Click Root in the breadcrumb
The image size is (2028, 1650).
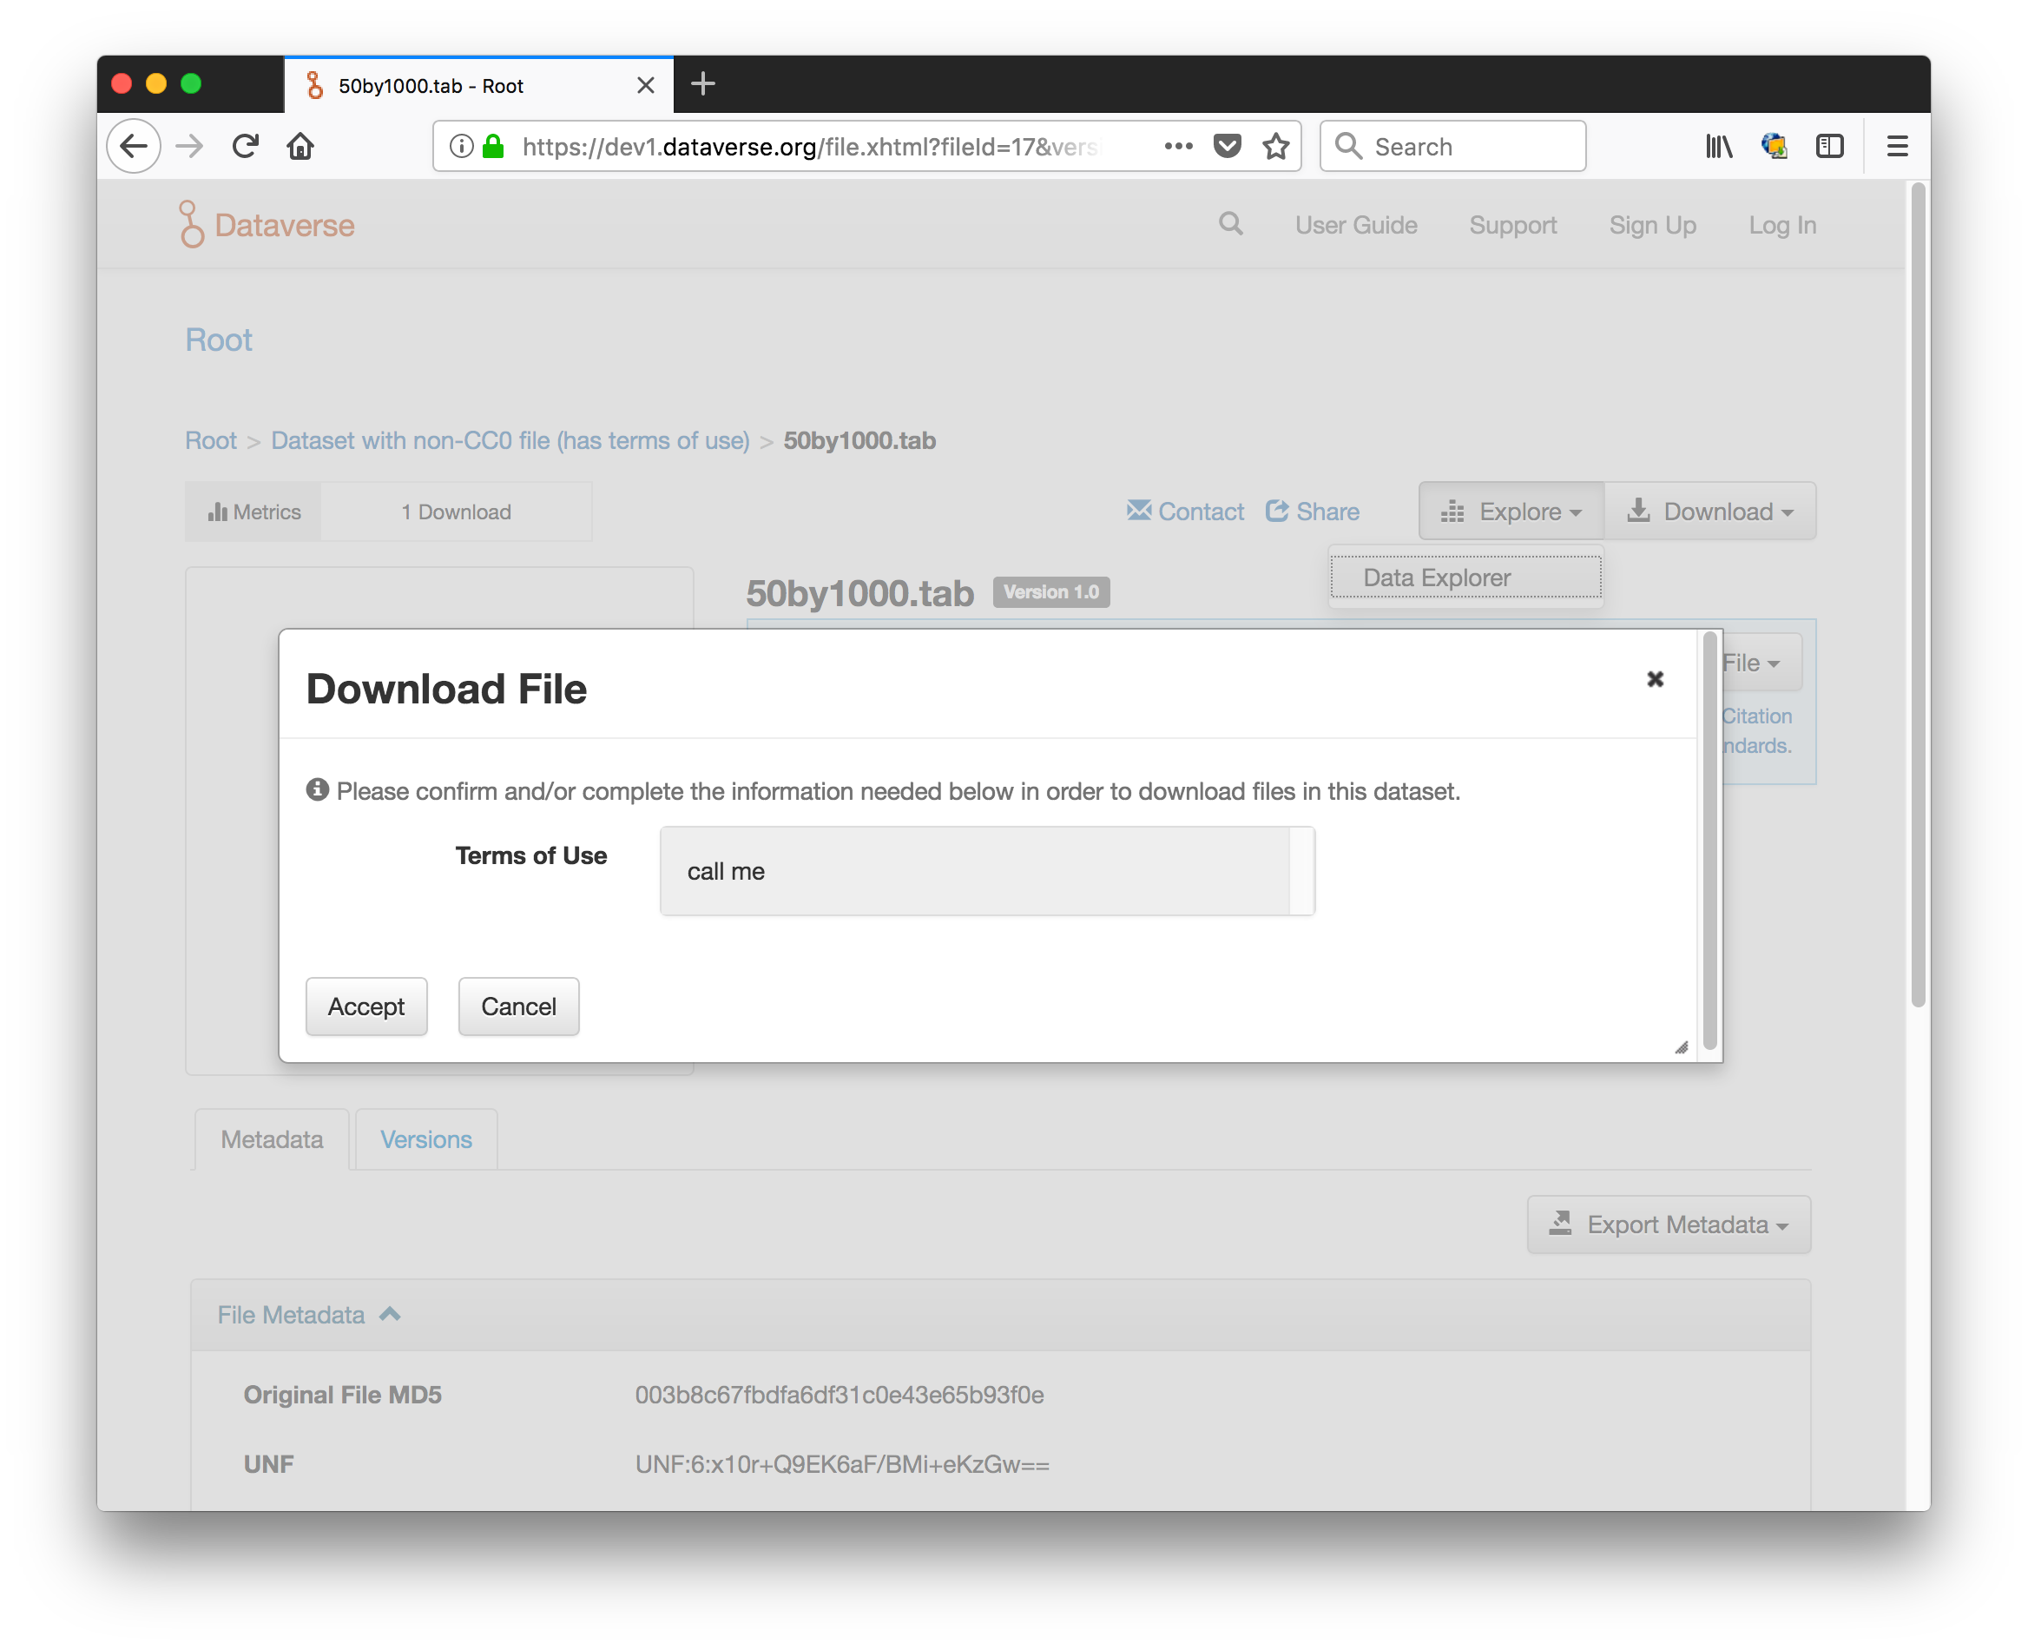point(211,441)
